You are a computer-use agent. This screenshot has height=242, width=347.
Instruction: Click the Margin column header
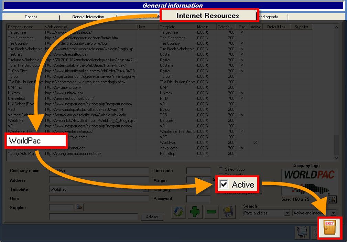(206, 27)
